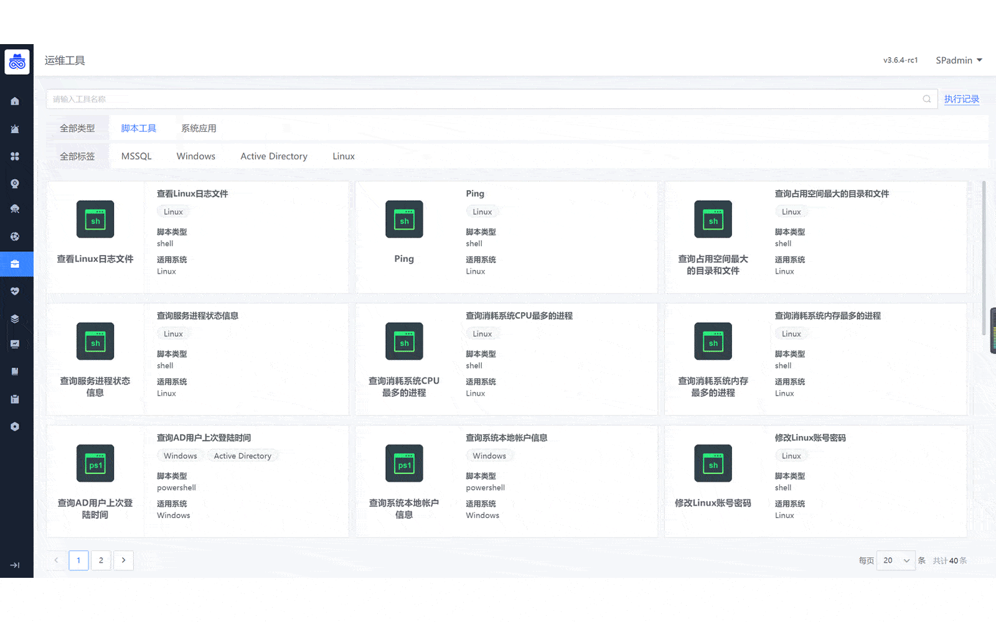996x622 pixels.
Task: Open the SPadmin user dropdown
Action: 959,60
